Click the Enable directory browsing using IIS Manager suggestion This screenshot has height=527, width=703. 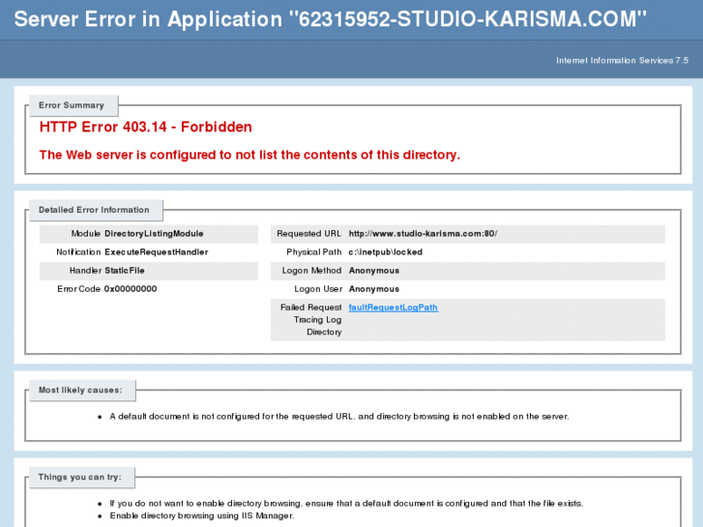(202, 515)
